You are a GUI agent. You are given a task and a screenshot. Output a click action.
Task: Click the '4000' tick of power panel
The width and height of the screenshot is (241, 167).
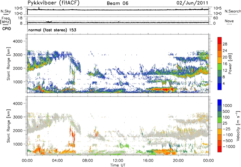tap(17, 41)
